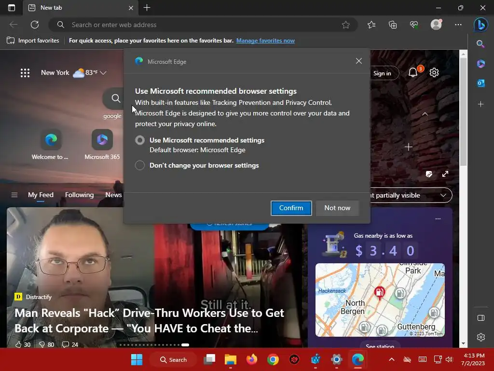Open volume control in system tray
The image size is (494, 371).
449,359
